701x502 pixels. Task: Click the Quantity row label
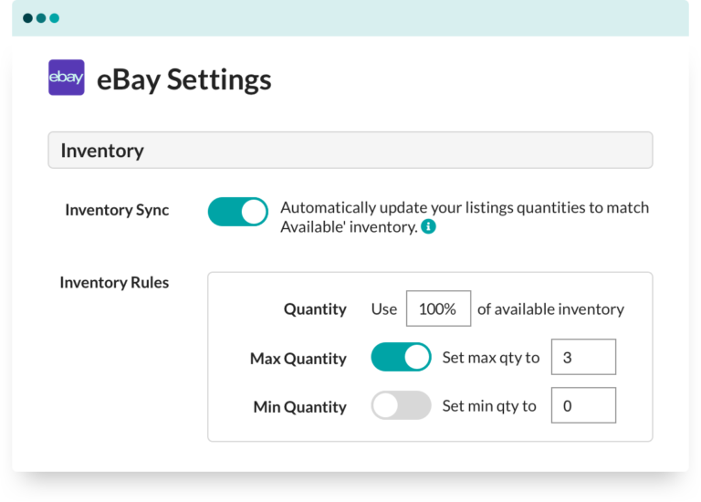(315, 309)
